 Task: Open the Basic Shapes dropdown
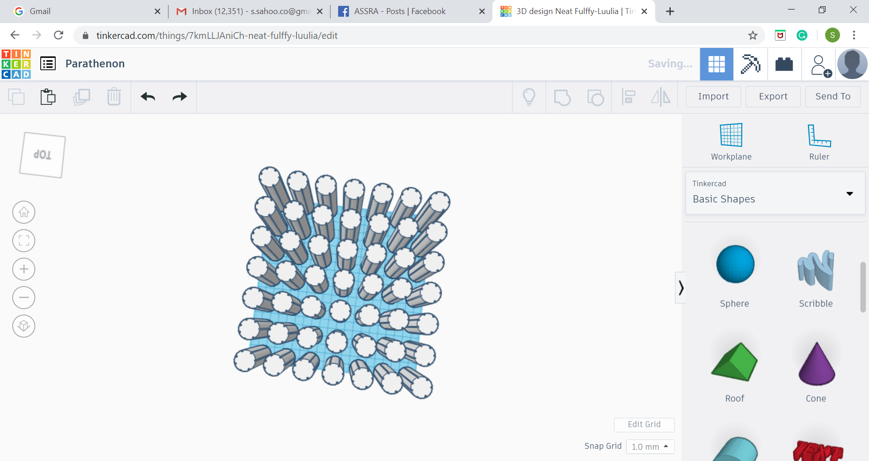click(775, 193)
